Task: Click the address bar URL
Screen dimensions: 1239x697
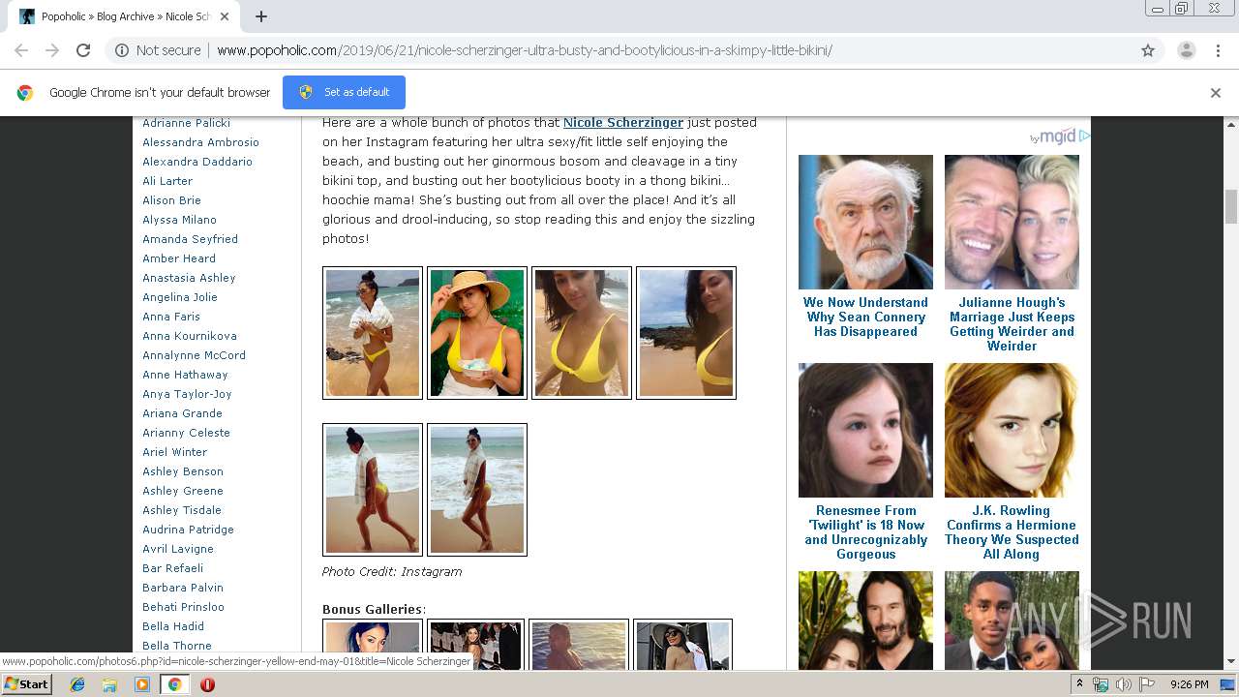Action: (x=524, y=50)
